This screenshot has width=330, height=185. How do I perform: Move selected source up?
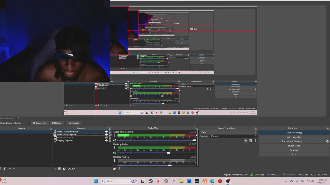[x=69, y=169]
